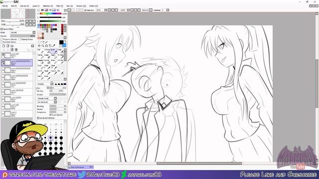This screenshot has height=179, width=319.
Task: Select the Move tool cross-arrow icon
Action: [x=39, y=46]
